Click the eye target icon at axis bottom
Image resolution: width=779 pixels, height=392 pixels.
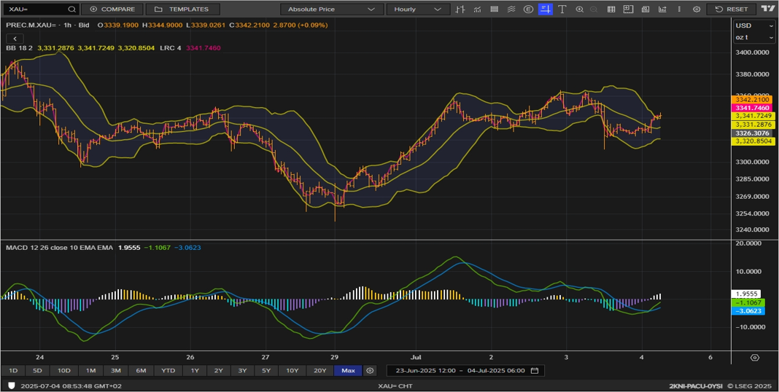tap(755, 358)
